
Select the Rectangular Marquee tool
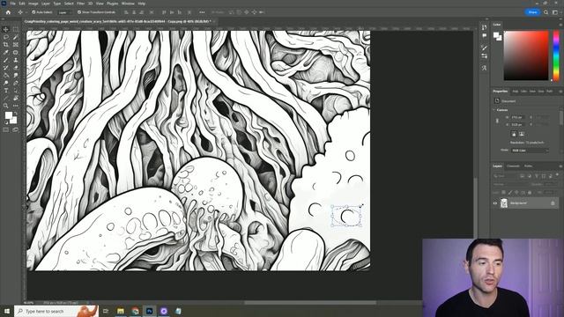click(x=16, y=29)
